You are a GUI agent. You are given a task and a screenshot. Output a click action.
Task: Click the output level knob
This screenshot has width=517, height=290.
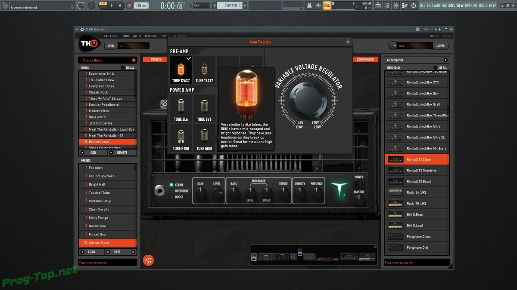pos(393,46)
